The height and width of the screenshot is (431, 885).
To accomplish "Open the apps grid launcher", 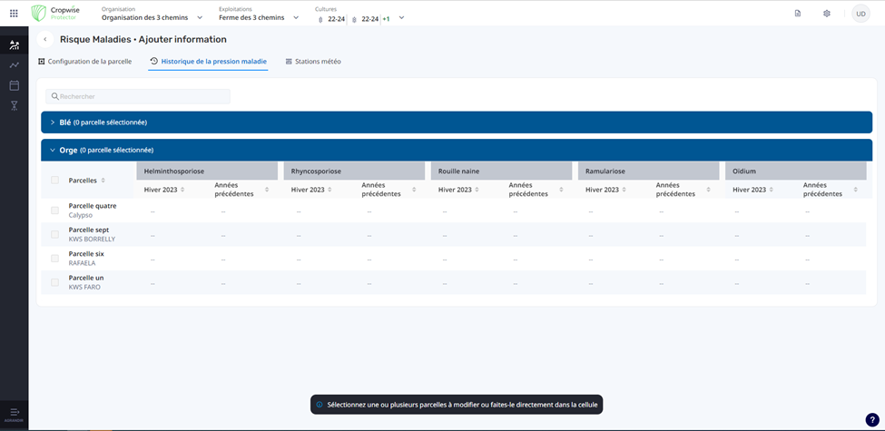I will (x=14, y=14).
